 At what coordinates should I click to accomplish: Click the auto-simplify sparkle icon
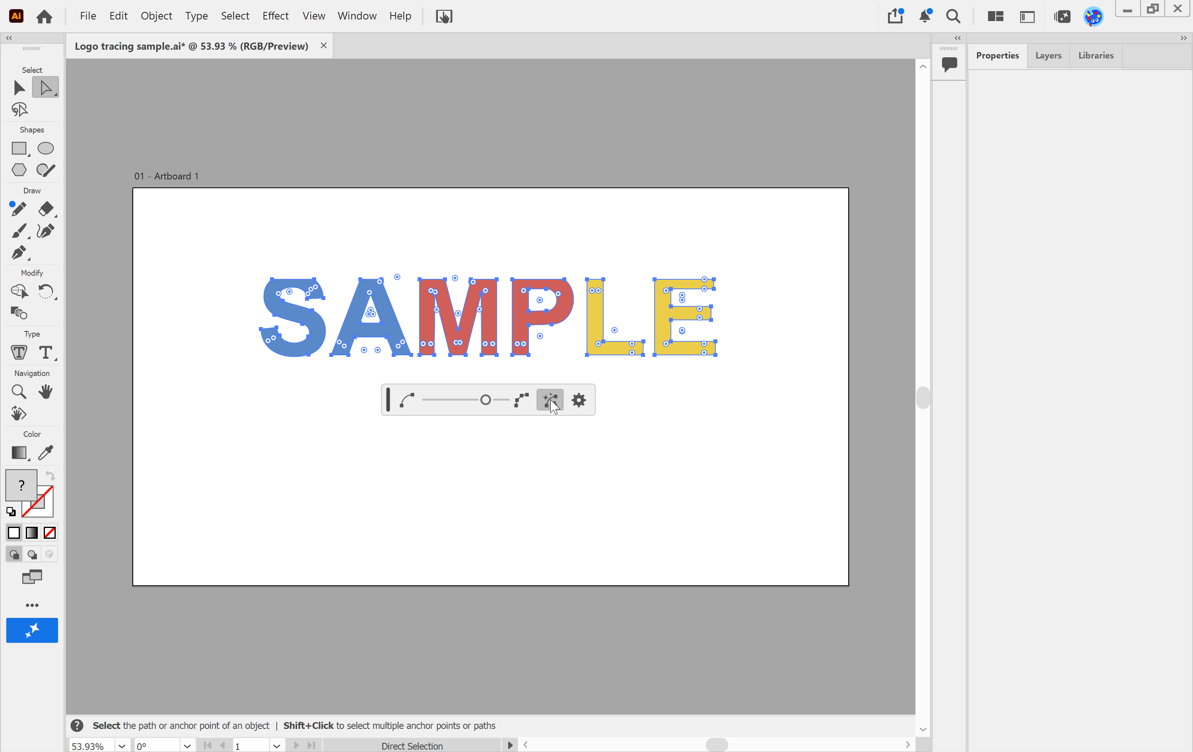550,399
